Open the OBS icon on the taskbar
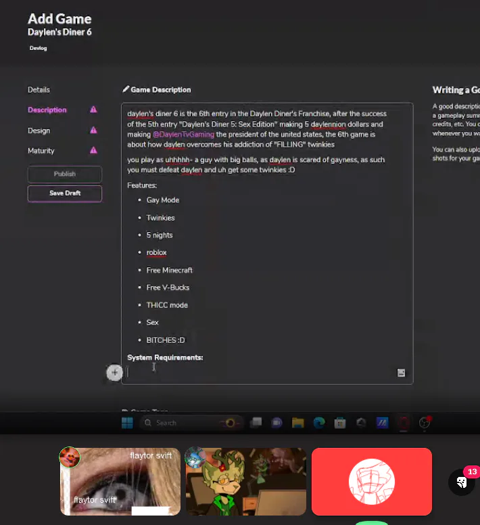 (425, 423)
